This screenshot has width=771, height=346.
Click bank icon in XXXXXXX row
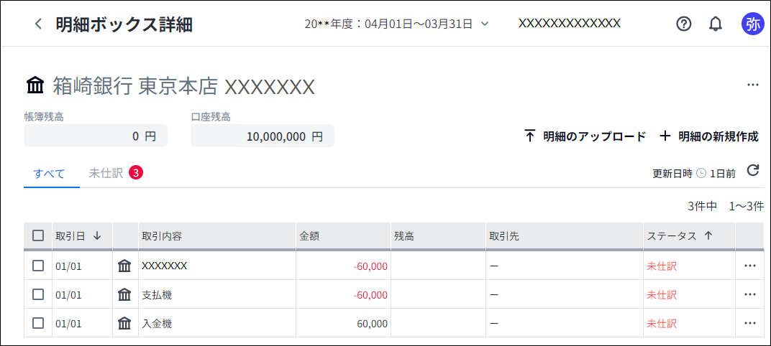click(x=125, y=266)
